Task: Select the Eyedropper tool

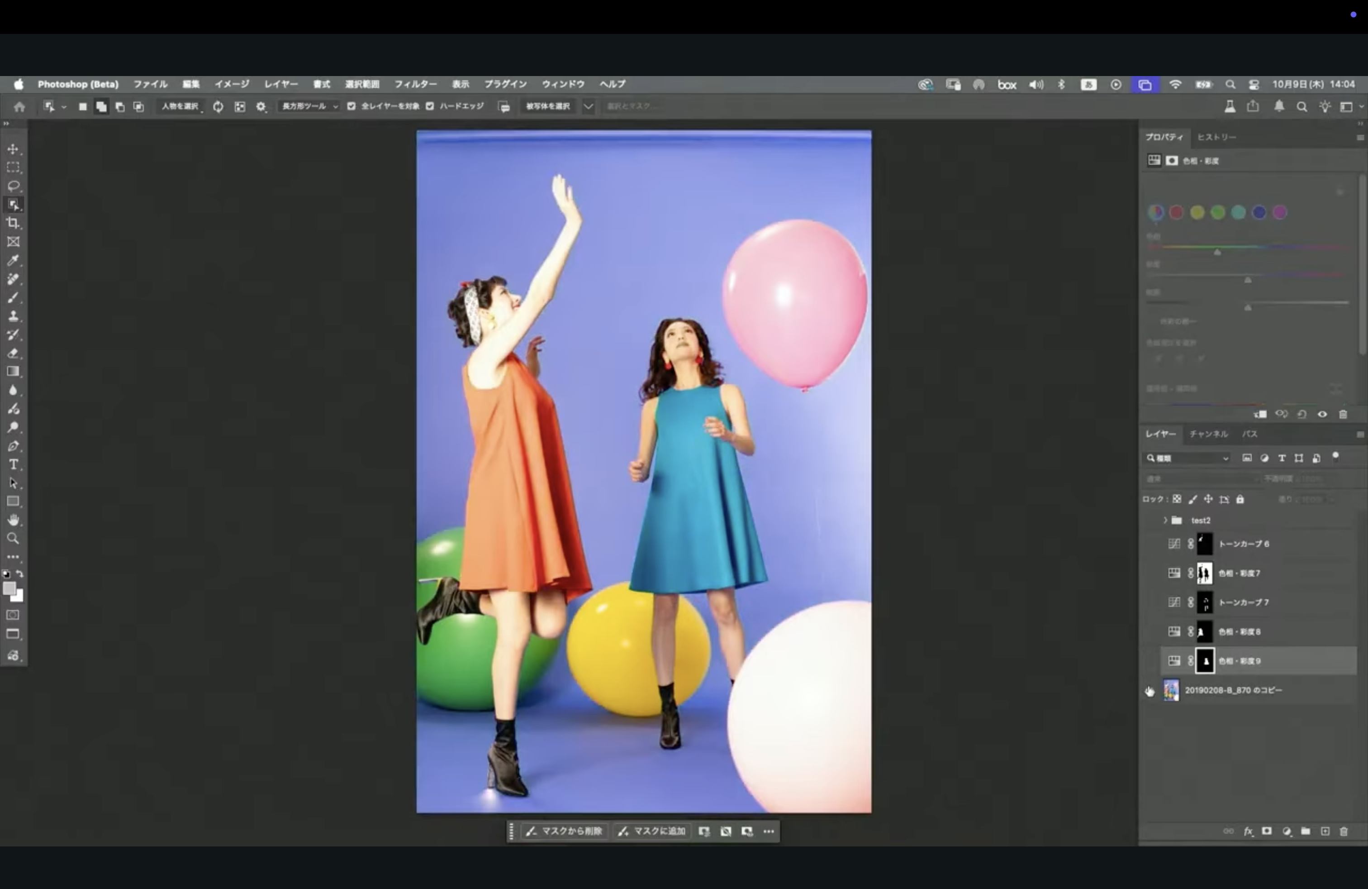Action: point(13,260)
